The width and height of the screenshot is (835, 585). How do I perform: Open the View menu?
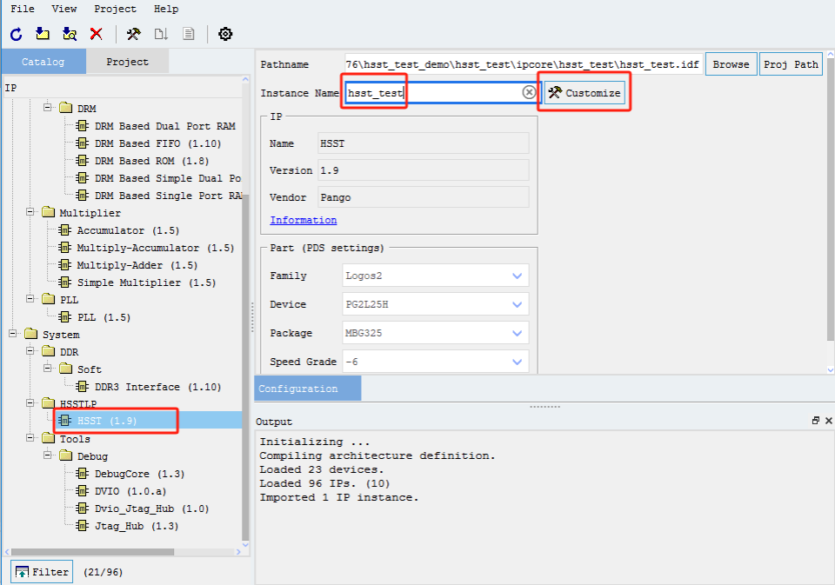click(x=64, y=9)
